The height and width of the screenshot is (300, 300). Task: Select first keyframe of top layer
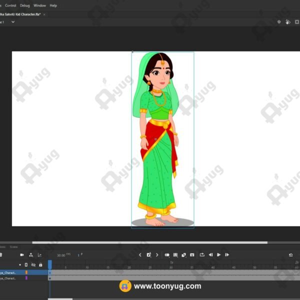50,272
